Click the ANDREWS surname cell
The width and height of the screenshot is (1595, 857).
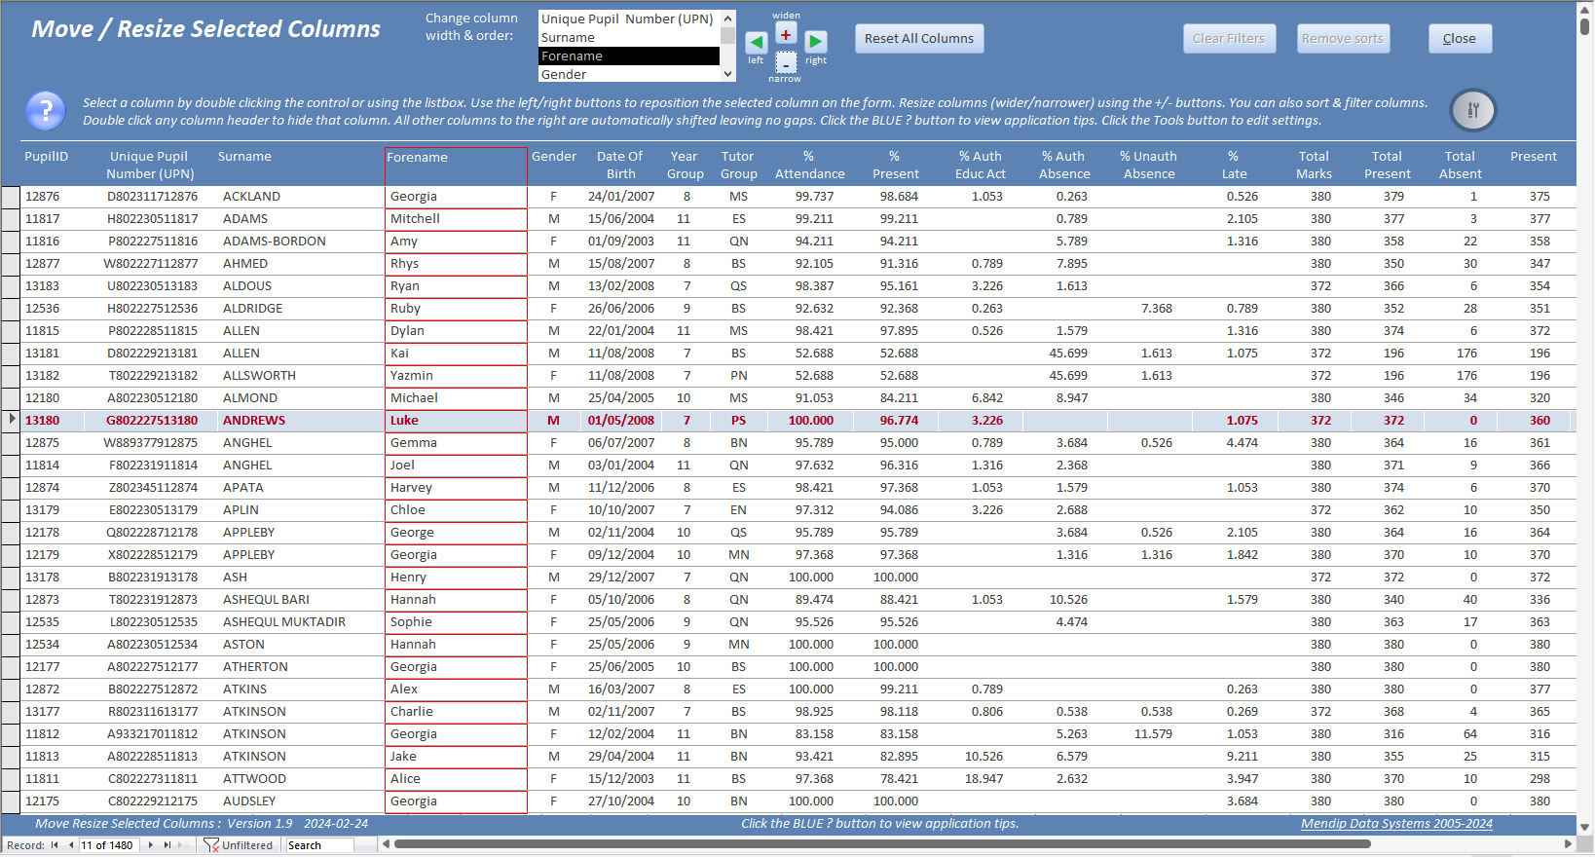click(x=301, y=421)
